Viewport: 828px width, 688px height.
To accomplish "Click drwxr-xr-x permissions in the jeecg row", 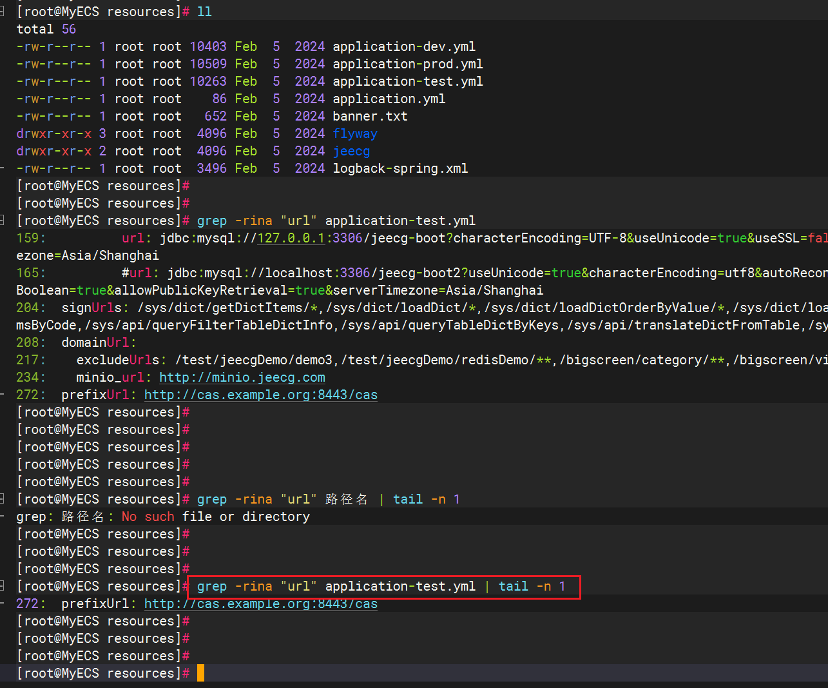I will pyautogui.click(x=54, y=151).
